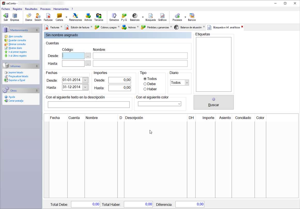Click Abrir consulta link
Image resolution: width=300 pixels, height=209 pixels.
click(15, 36)
